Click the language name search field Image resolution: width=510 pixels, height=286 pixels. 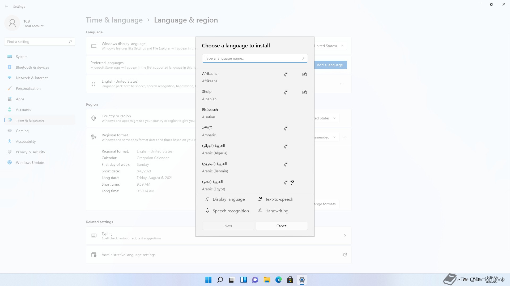[x=252, y=58]
